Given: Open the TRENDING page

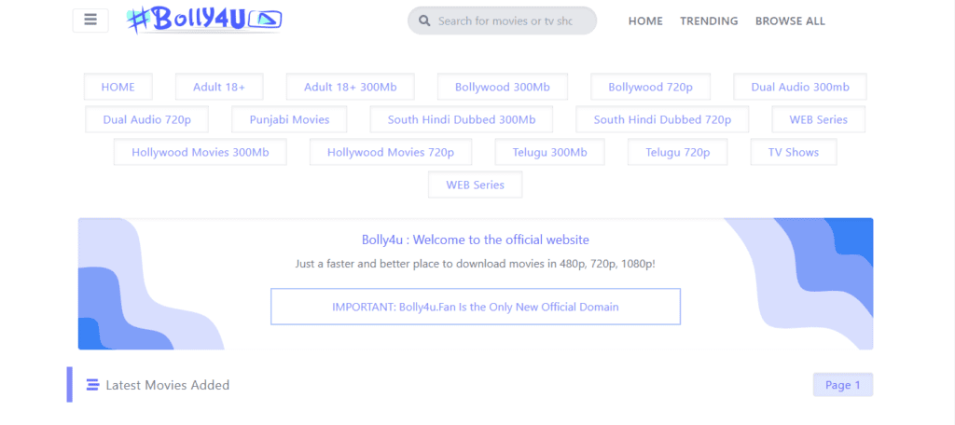Looking at the screenshot, I should coord(709,21).
